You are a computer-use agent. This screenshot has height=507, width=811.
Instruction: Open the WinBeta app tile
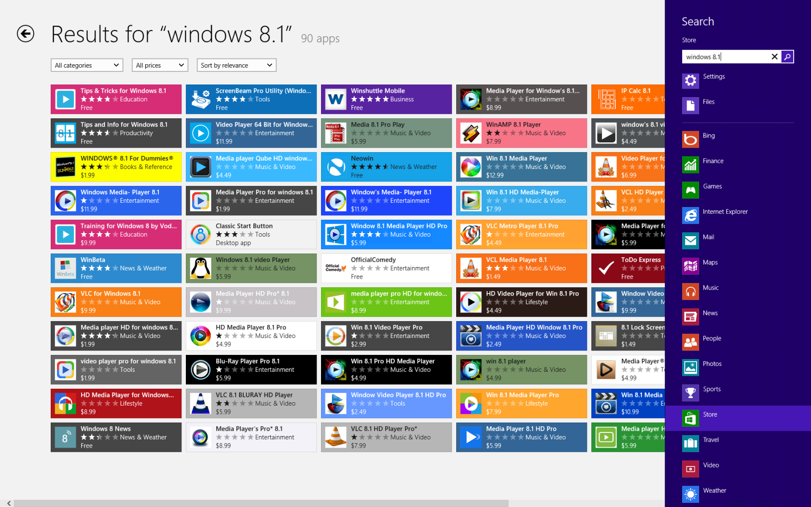[x=116, y=268]
